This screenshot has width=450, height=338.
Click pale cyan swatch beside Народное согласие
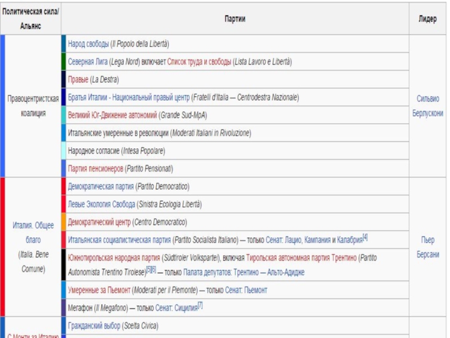click(64, 150)
